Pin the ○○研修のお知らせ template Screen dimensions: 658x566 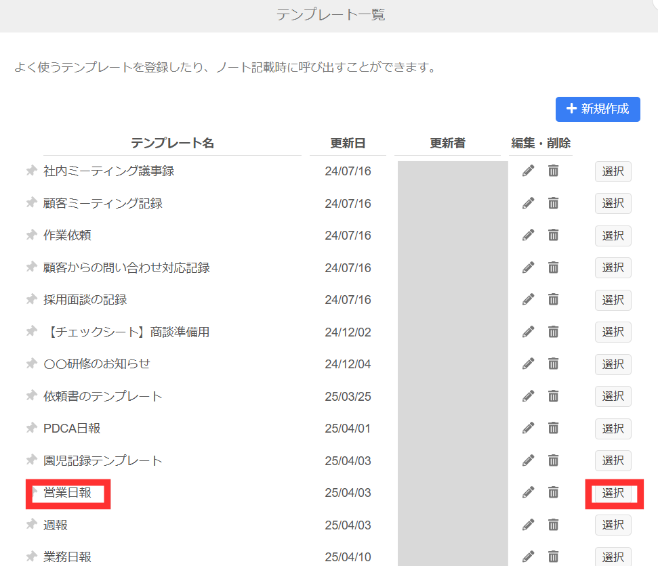(x=31, y=364)
